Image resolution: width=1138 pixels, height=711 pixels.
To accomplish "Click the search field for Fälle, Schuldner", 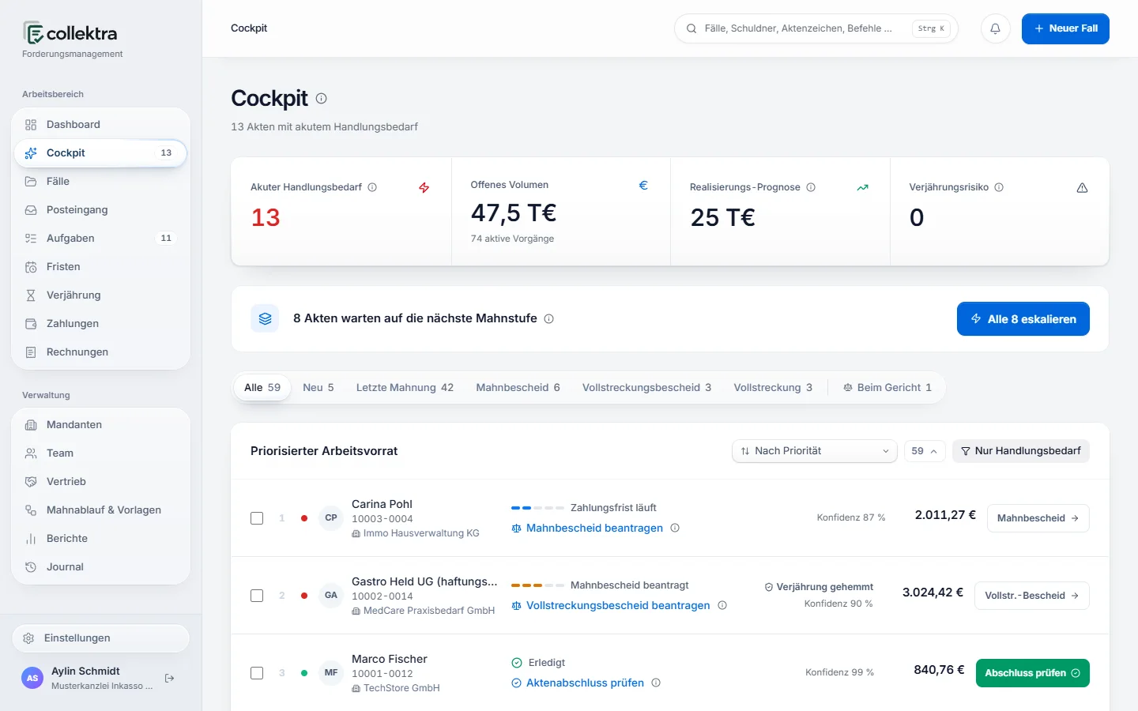I will point(816,28).
